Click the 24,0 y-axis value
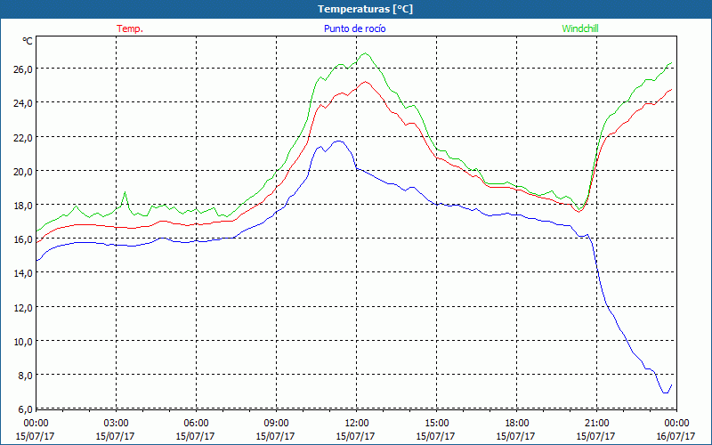712x445 pixels. (x=24, y=103)
